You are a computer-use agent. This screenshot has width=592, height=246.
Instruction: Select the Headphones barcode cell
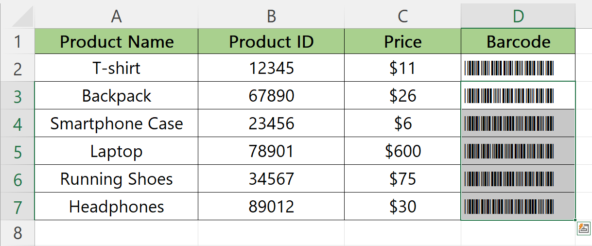pos(518,206)
